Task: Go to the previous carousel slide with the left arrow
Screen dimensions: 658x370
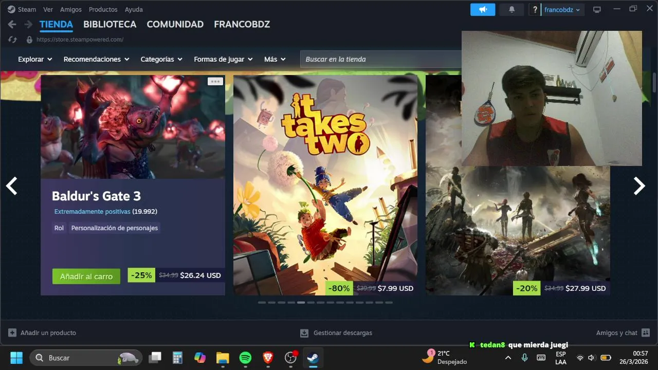Action: point(11,186)
